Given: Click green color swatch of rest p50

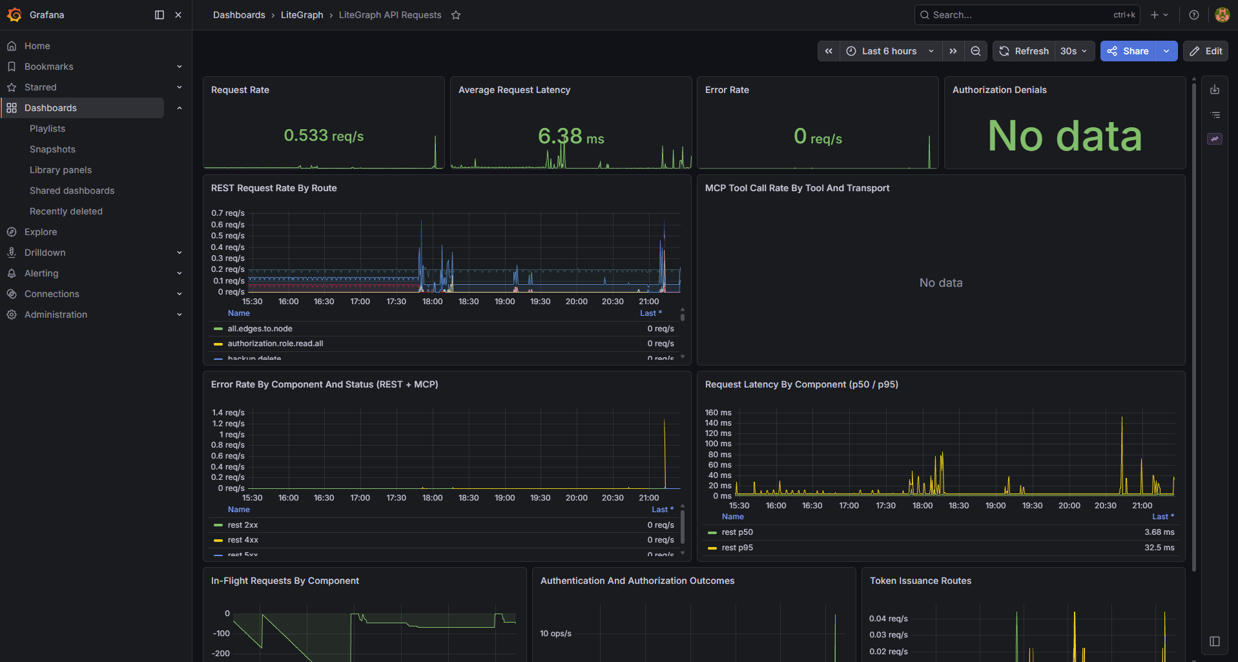Looking at the screenshot, I should click(x=712, y=533).
